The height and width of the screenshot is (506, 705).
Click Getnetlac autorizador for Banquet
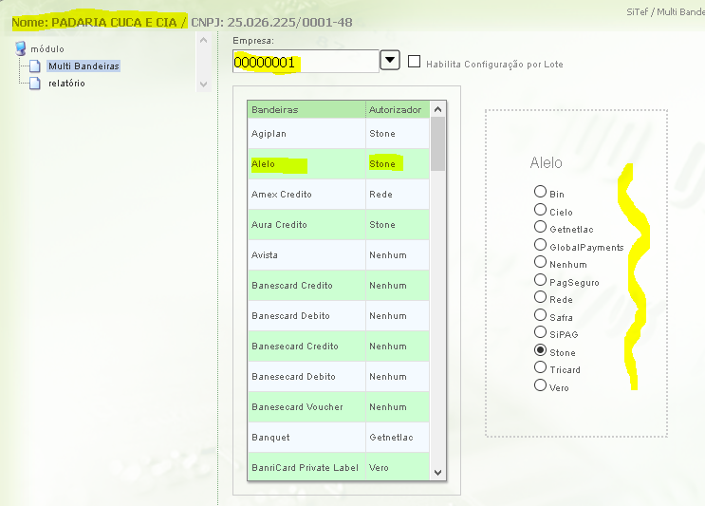point(391,438)
